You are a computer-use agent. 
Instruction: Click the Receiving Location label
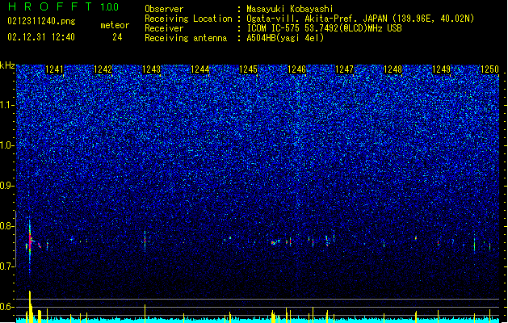pos(188,19)
